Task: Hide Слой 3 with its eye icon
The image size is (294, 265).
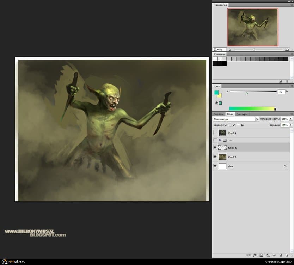Action: click(x=215, y=157)
